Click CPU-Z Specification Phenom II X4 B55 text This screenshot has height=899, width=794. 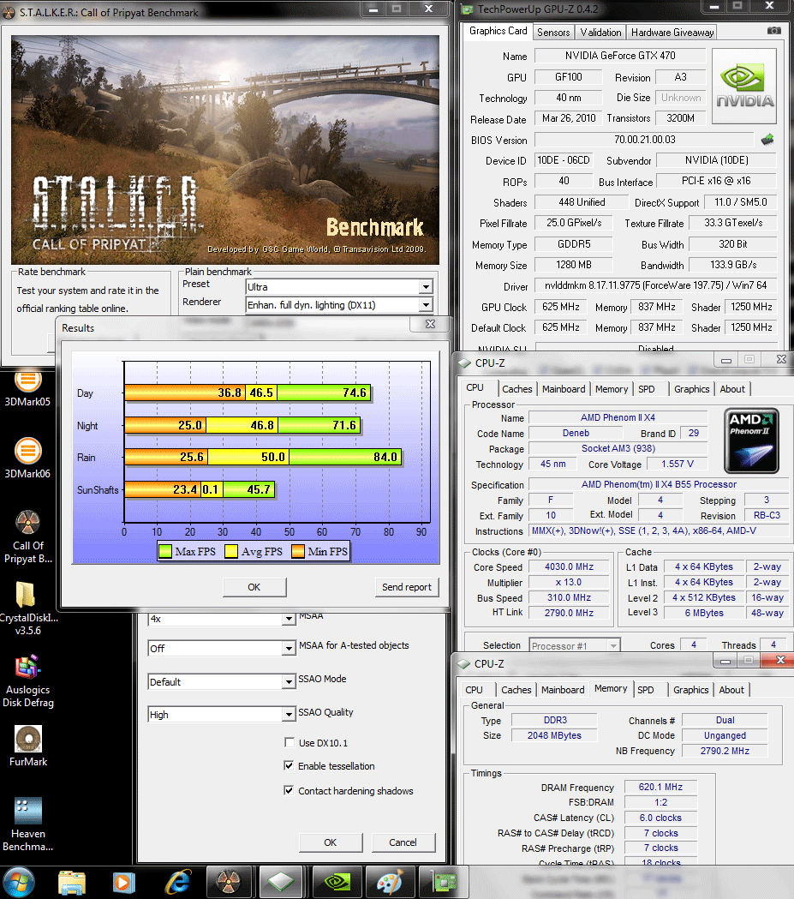[658, 484]
